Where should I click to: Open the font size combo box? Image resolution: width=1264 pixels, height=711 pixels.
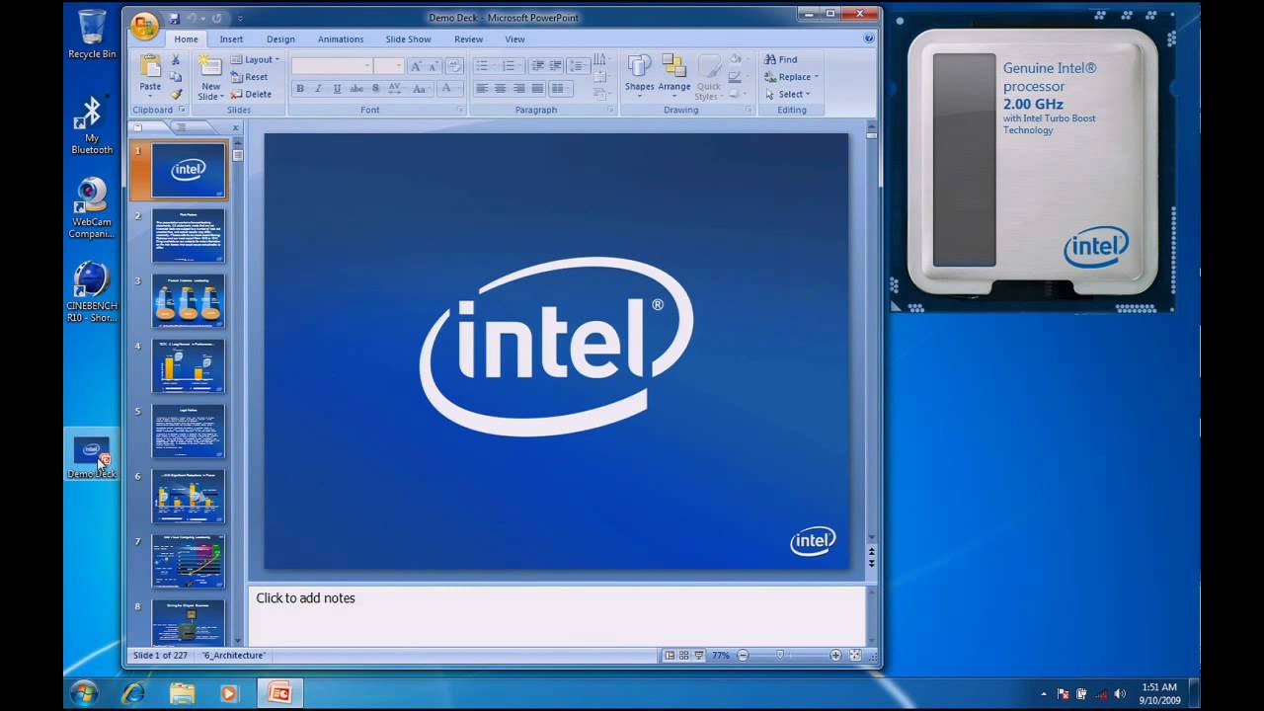(x=389, y=66)
